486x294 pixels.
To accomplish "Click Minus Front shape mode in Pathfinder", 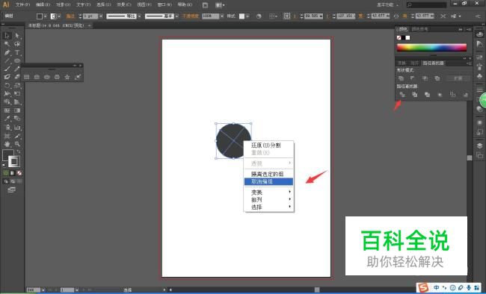I will [x=413, y=78].
